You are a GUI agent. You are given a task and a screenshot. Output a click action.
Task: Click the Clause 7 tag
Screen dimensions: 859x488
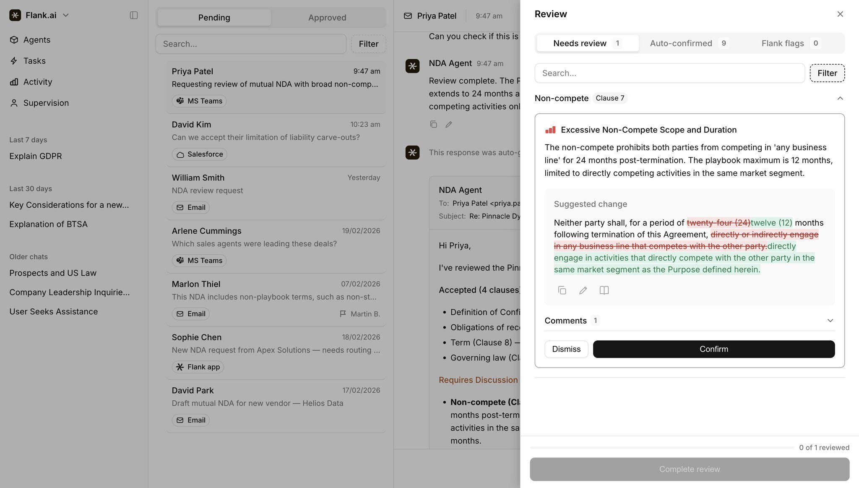point(610,98)
